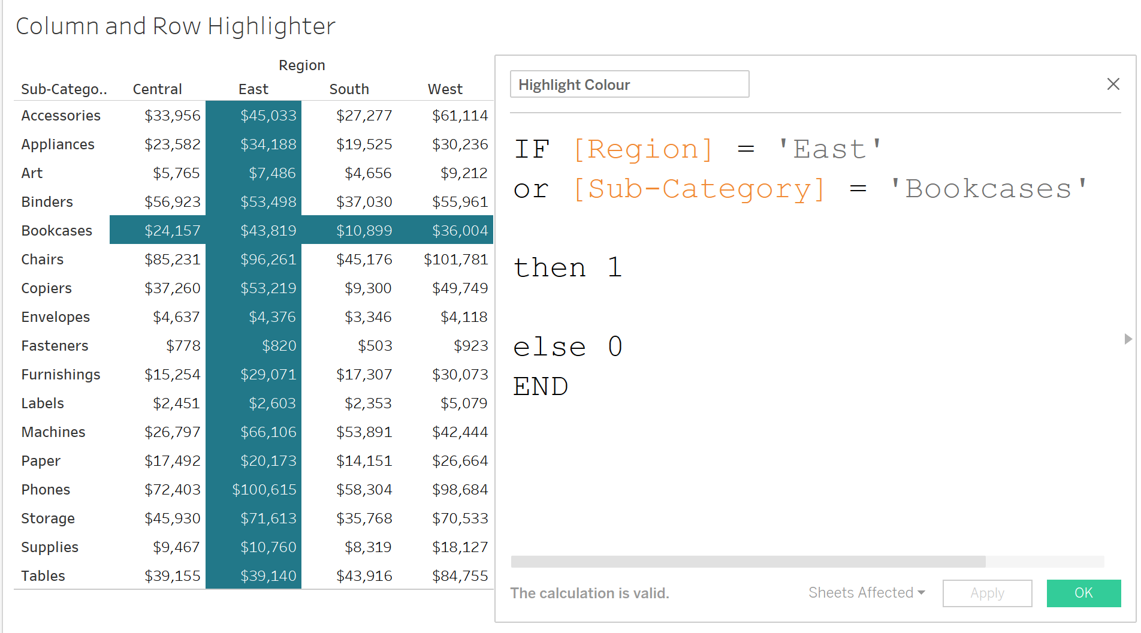Click the Column and Row Highlighter title
The image size is (1141, 633).
click(x=175, y=26)
